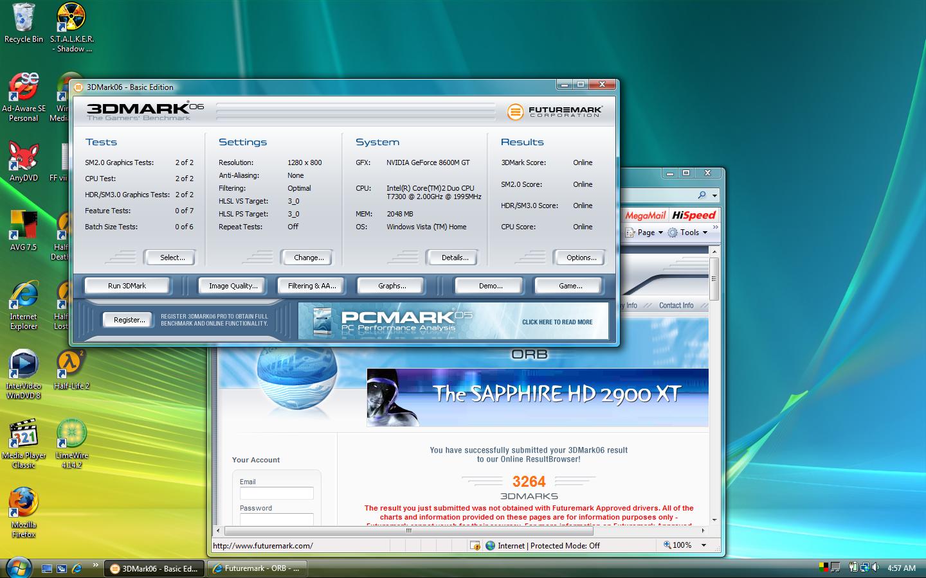Click the HiSpeed link in the browser
926x578 pixels.
click(694, 215)
